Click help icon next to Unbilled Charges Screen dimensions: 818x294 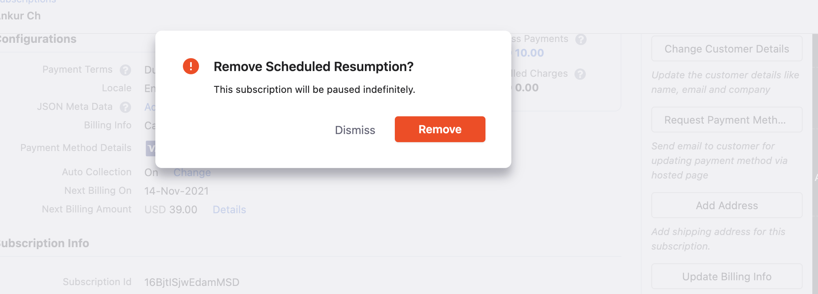click(580, 74)
